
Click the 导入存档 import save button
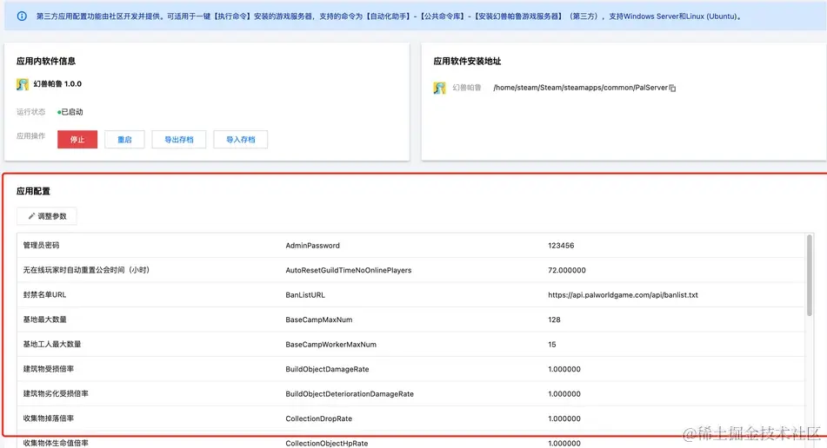coord(241,140)
